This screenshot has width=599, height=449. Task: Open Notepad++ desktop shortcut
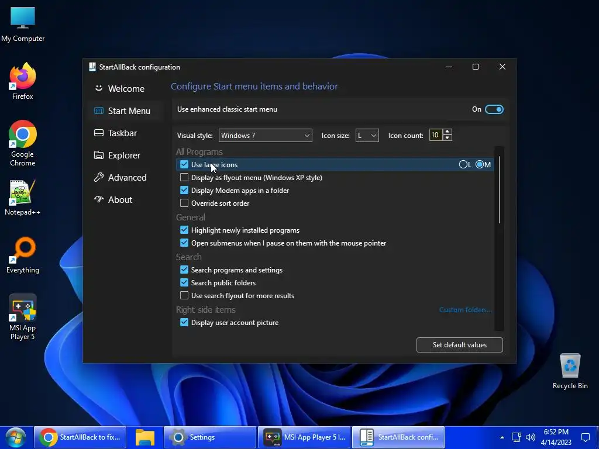23,198
